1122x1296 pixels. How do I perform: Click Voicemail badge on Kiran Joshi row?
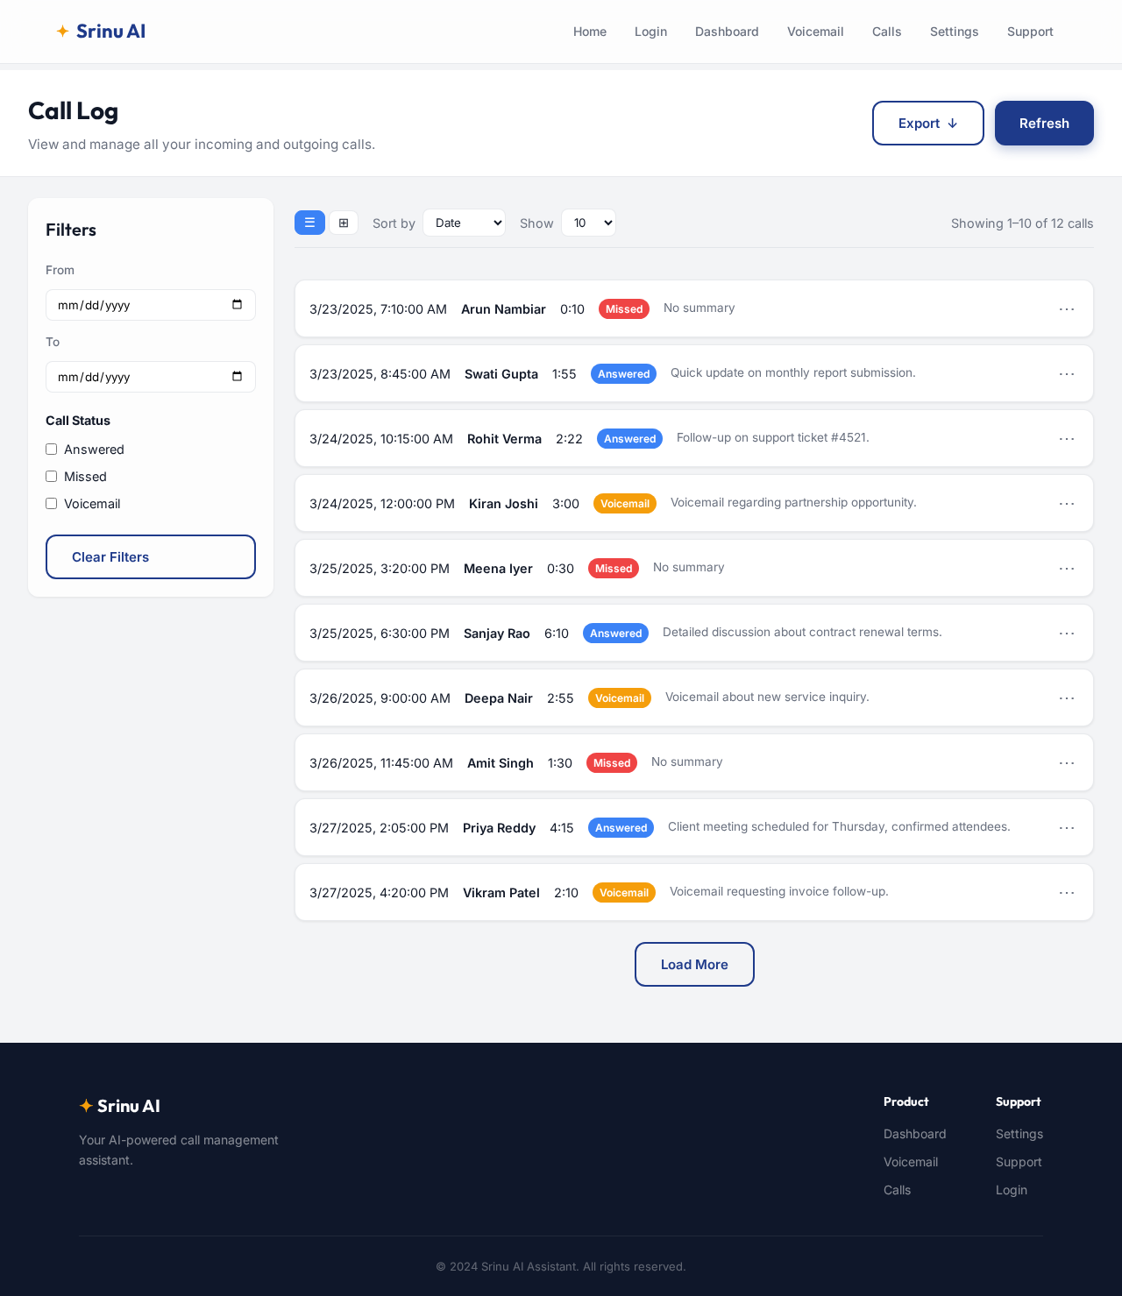pos(625,504)
